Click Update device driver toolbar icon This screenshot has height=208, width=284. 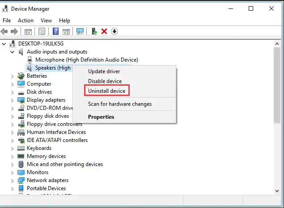(94, 31)
